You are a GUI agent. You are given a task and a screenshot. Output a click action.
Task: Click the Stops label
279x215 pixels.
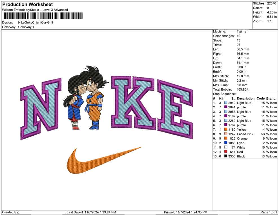pyautogui.click(x=217, y=40)
